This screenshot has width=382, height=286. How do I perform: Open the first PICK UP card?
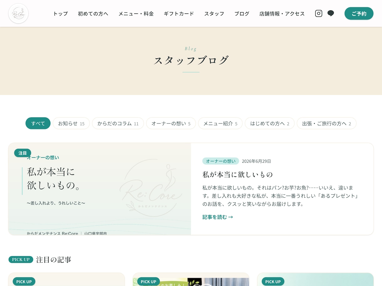(x=66, y=279)
